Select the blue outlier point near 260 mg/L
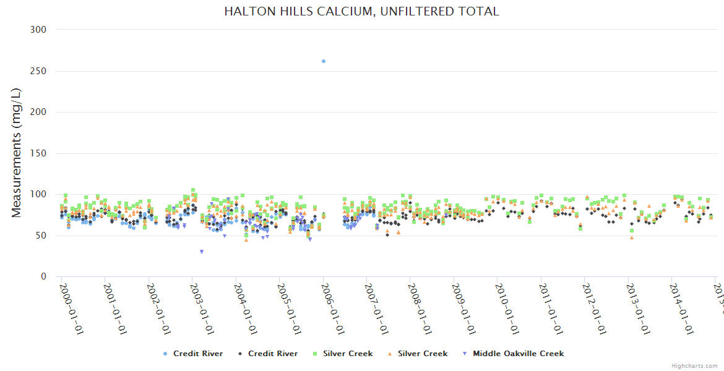The image size is (724, 371). (x=323, y=61)
